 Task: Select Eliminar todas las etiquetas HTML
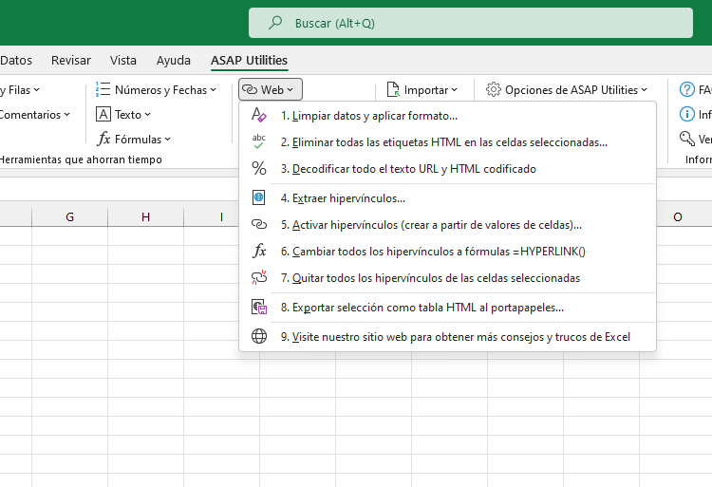(x=447, y=142)
